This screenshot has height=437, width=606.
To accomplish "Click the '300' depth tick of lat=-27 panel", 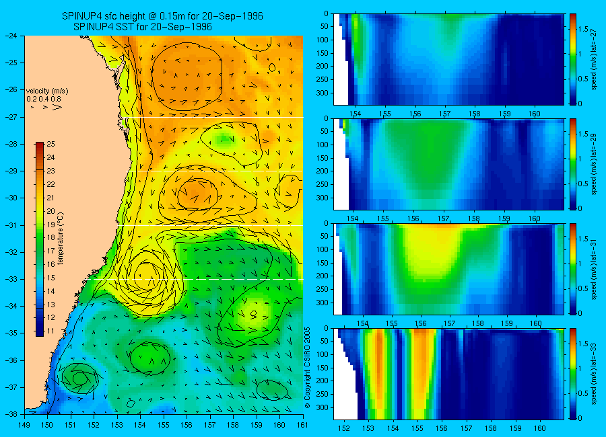I will tap(323, 93).
